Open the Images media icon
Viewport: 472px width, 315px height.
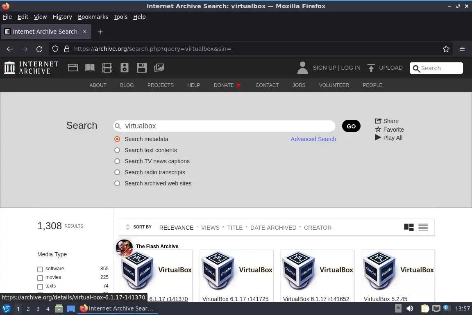pyautogui.click(x=159, y=68)
